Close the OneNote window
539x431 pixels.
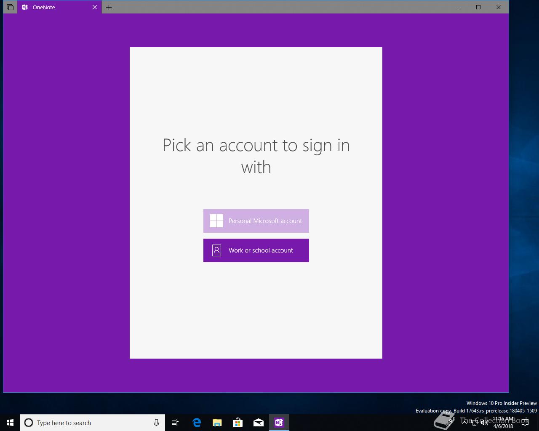499,7
